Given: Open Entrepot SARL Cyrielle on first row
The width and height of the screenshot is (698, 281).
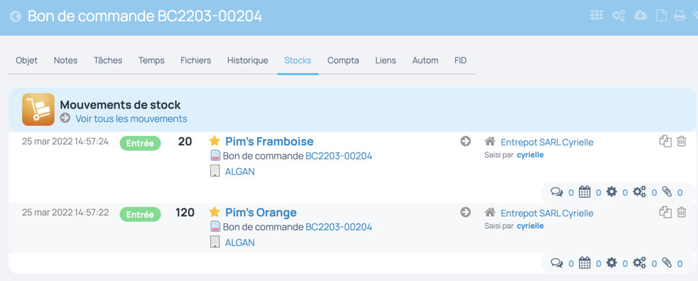Looking at the screenshot, I should 547,142.
